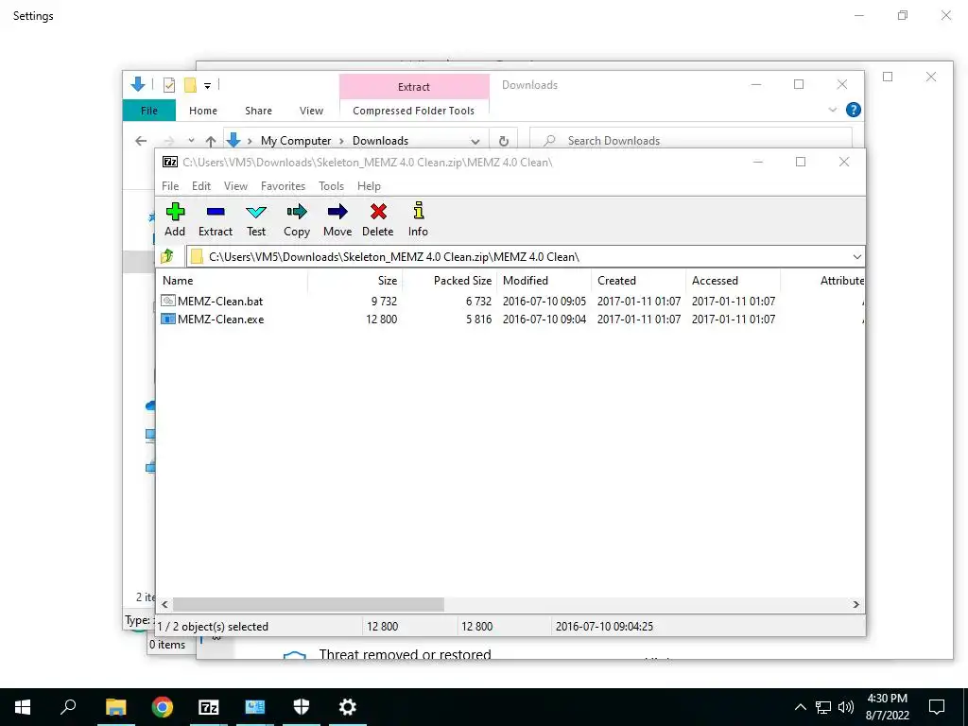The height and width of the screenshot is (726, 968).
Task: Refresh the Downloads folder in Explorer
Action: [504, 141]
